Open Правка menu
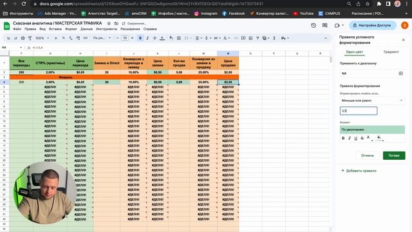Screen dimensions: 412x232 (x=30, y=29)
